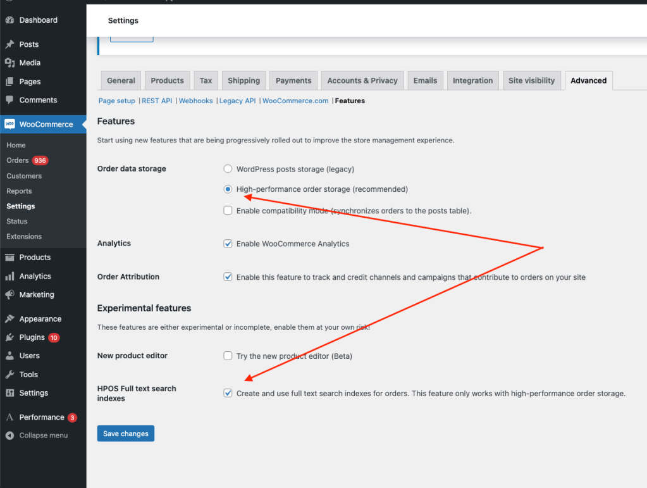Select WordPress posts storage (legacy) radio
Image resolution: width=647 pixels, height=488 pixels.
(x=228, y=169)
